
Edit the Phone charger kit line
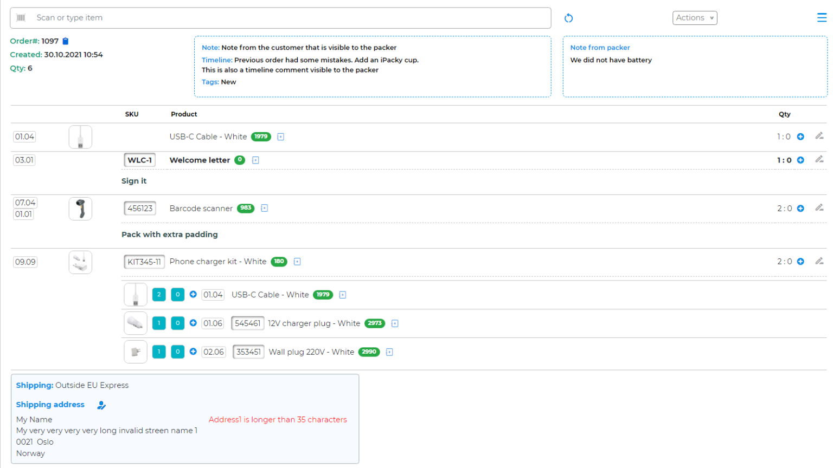tap(819, 261)
